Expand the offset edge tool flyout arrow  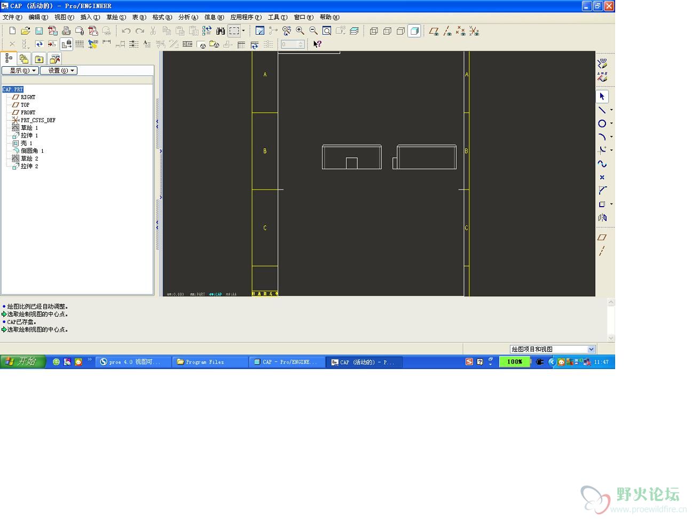tap(611, 204)
